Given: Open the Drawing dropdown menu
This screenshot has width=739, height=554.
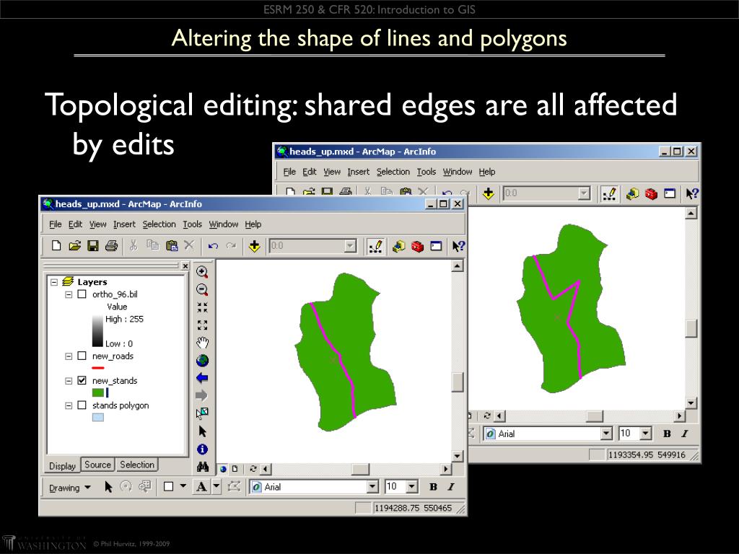Looking at the screenshot, I should pos(69,488).
